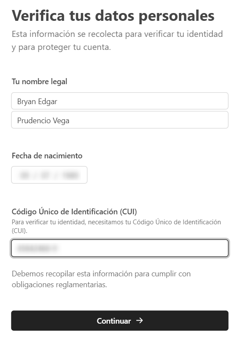This screenshot has width=234, height=341.
Task: Focus the first name field containing Bryan Edgar
Action: (120, 101)
